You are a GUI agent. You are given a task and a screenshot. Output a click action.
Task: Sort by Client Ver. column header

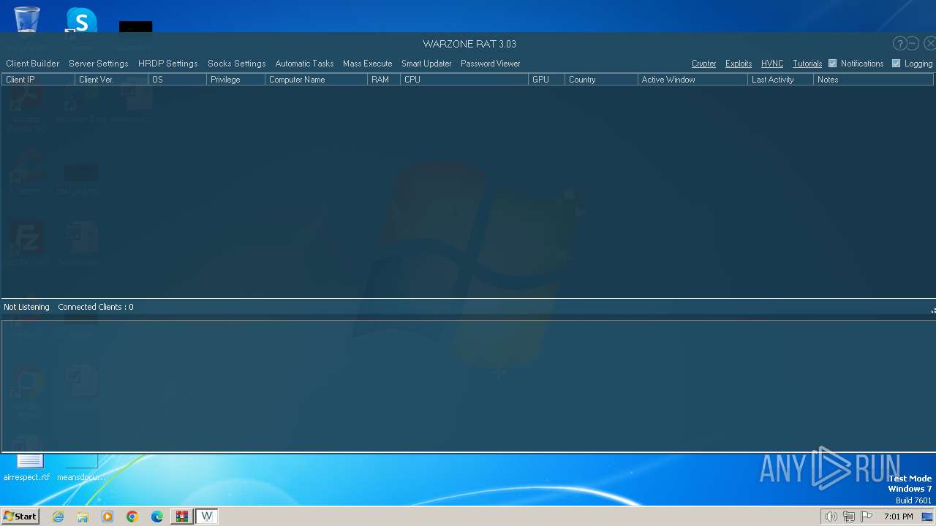[x=111, y=80]
